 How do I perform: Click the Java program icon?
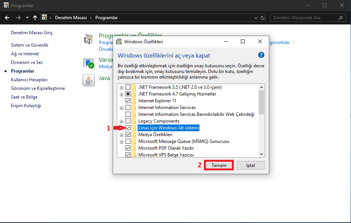point(89,80)
